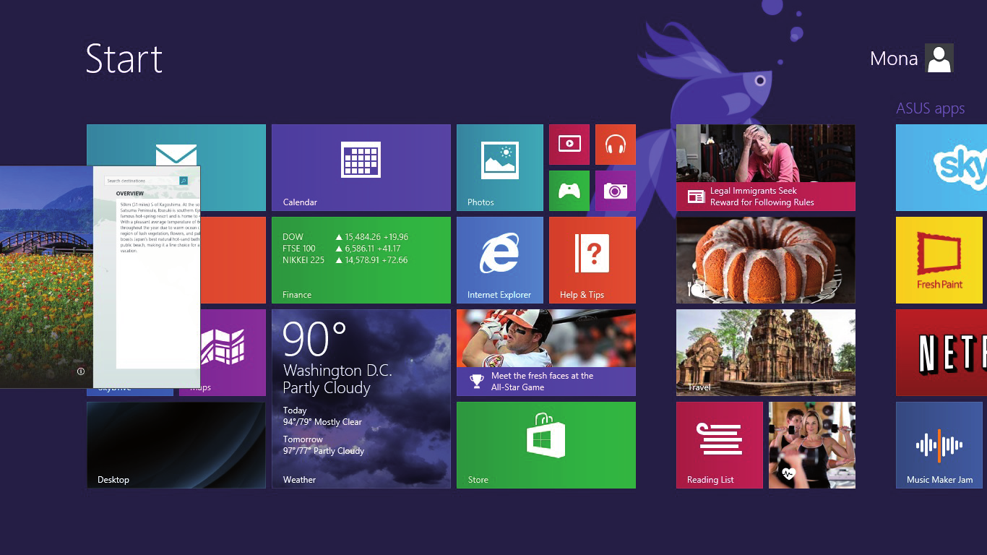Click the OVERVIEW heading in Travel preview

coord(130,194)
